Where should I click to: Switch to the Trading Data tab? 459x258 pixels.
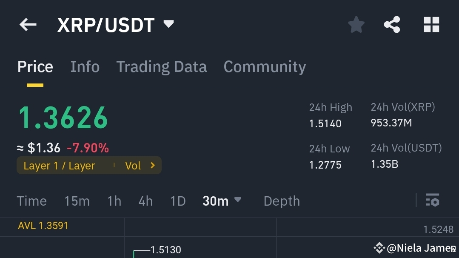161,66
